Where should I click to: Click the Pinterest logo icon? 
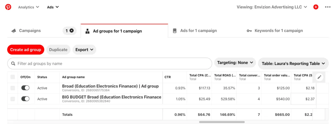point(8,7)
